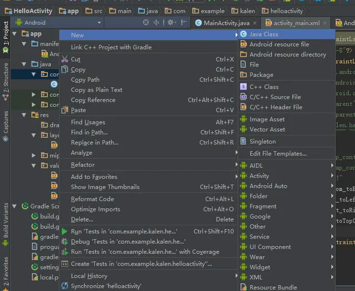
Task: Open project panel settings gear icon
Action: (171, 22)
